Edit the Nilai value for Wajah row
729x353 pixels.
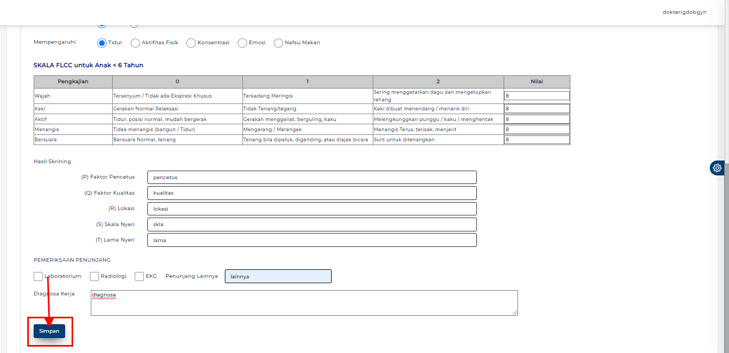point(536,95)
